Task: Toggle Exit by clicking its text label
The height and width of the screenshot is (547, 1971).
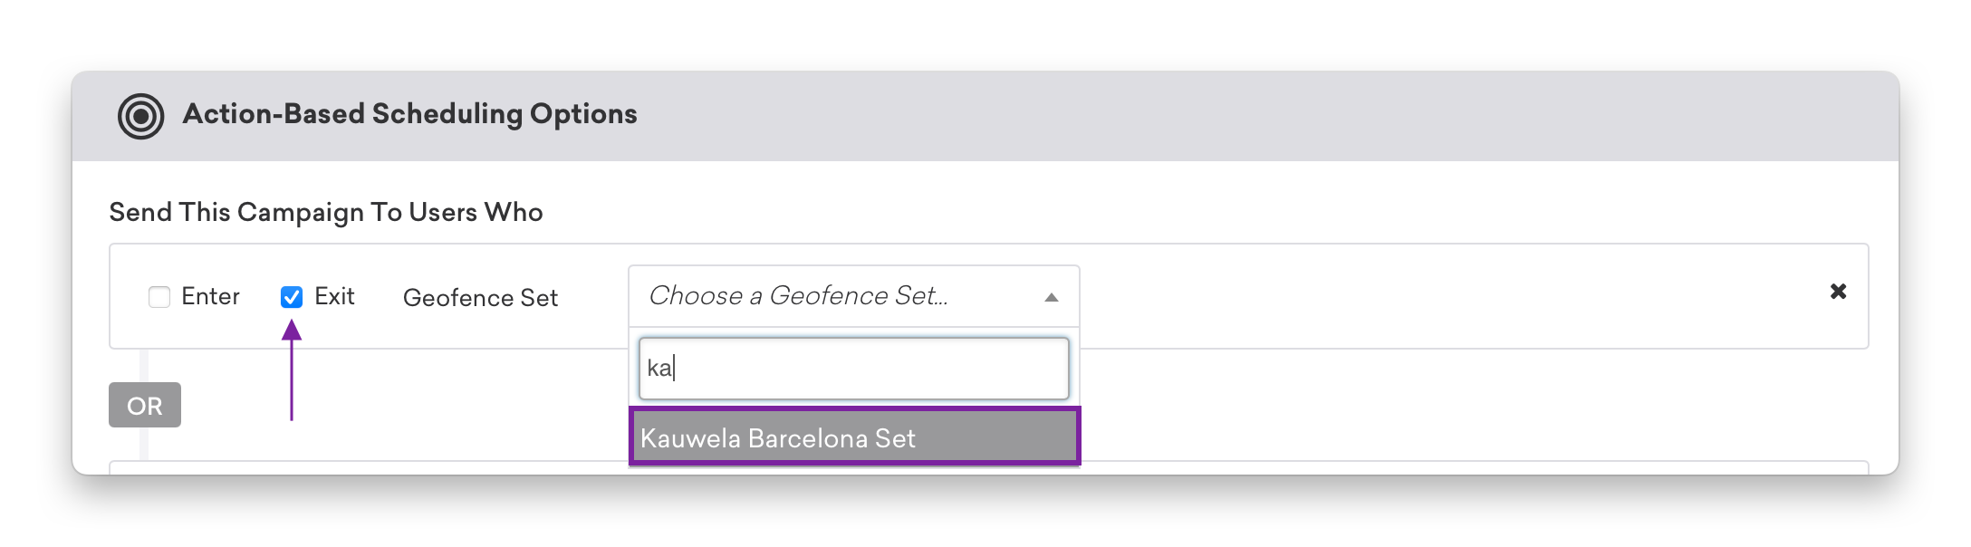Action: tap(334, 296)
